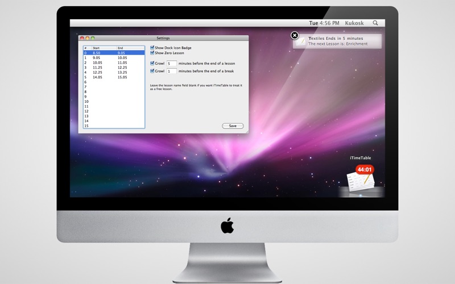Viewport: 455px width, 284px height.
Task: Click the iTimeTable Dock label
Action: coord(361,158)
